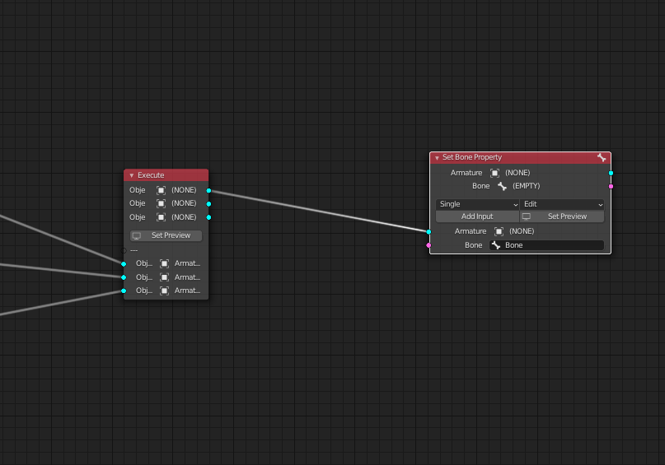Click the pink Bone input socket
Screen dimensions: 665x465
click(429, 245)
